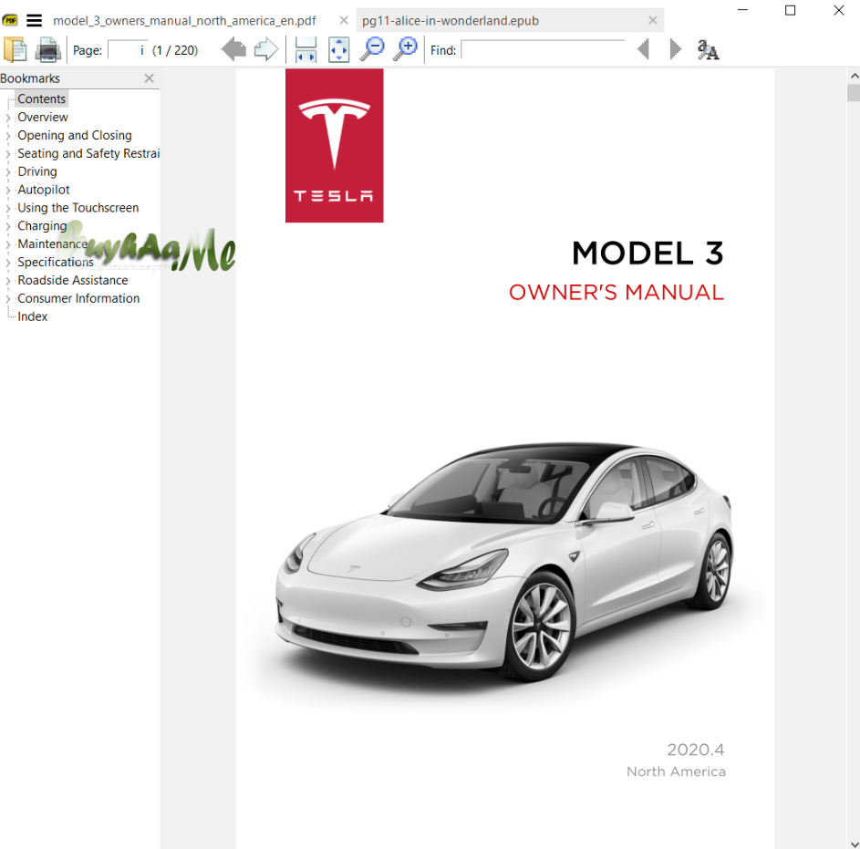Select the Index bookmark
The height and width of the screenshot is (849, 860).
tap(32, 316)
